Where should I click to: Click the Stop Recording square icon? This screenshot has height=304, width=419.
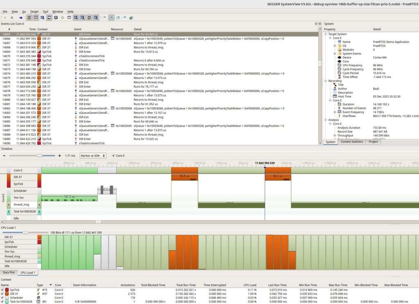click(x=11, y=18)
